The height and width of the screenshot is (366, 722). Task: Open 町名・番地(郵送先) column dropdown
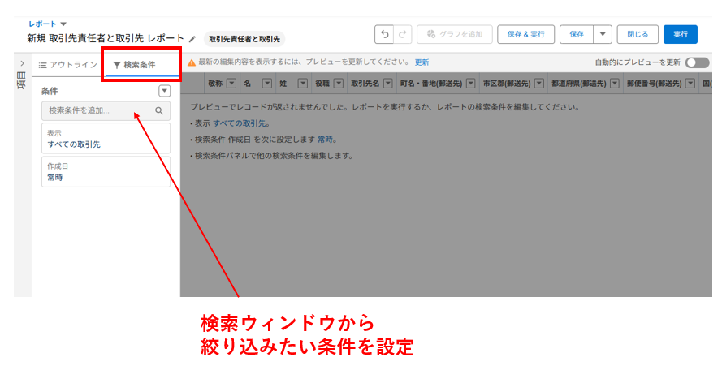pos(470,84)
